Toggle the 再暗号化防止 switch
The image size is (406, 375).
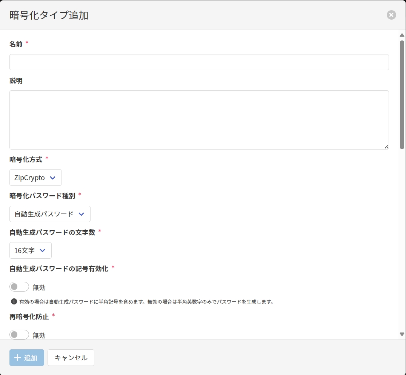(19, 335)
